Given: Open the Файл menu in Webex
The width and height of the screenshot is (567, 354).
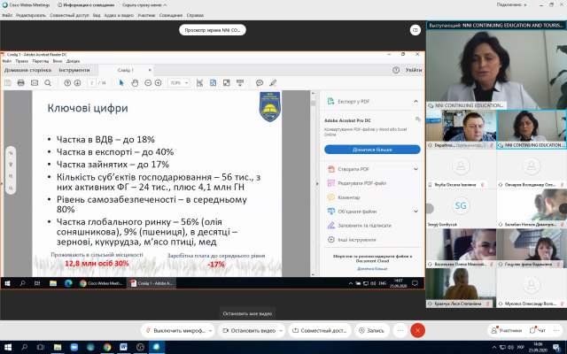Looking at the screenshot, I should 7,16.
